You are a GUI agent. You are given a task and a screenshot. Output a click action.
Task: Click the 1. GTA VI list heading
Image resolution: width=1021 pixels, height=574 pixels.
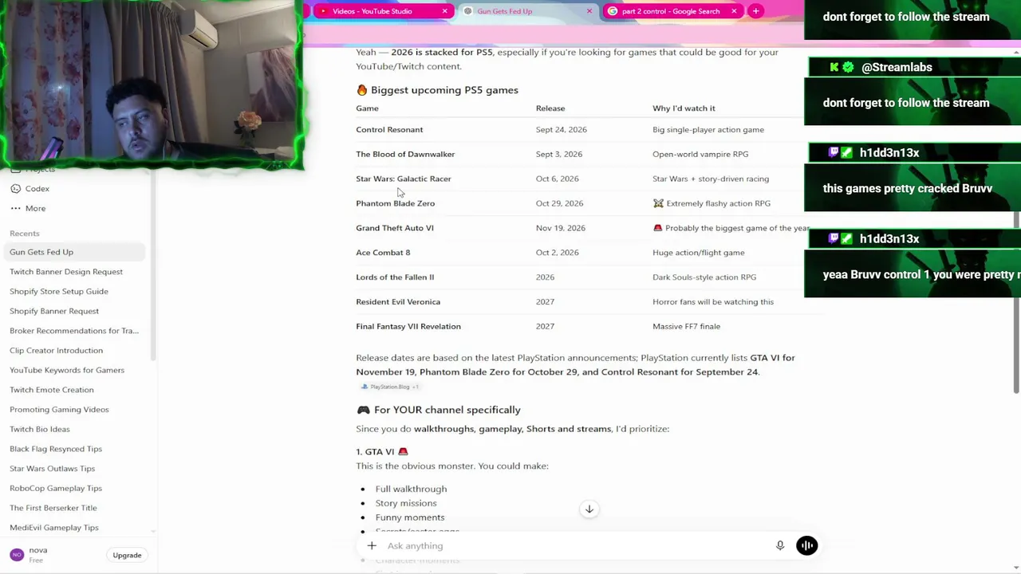click(382, 452)
